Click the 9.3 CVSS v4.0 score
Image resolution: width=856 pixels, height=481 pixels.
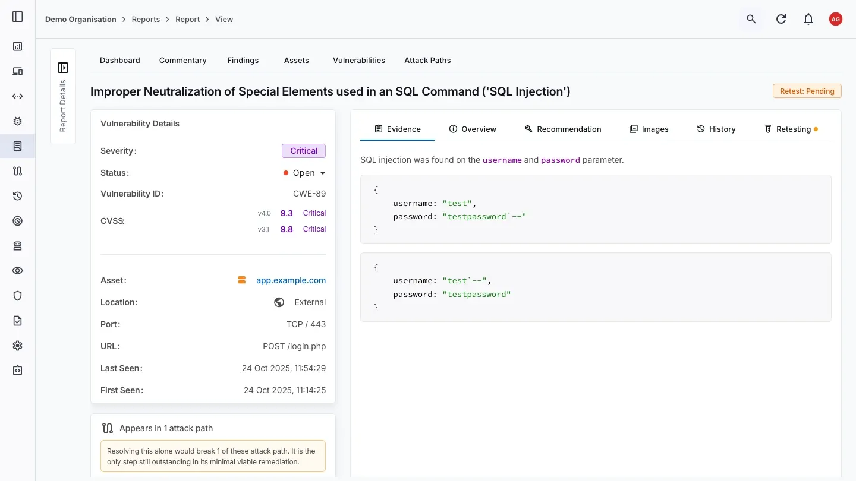pos(287,213)
